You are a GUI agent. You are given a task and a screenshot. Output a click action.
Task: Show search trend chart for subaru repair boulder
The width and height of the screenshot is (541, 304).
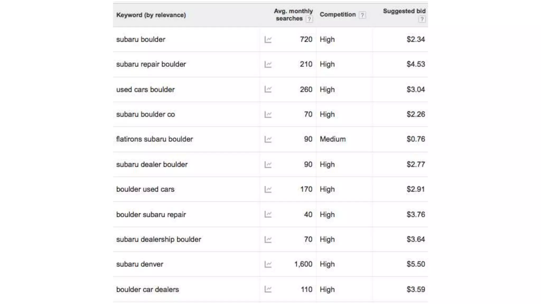click(268, 64)
